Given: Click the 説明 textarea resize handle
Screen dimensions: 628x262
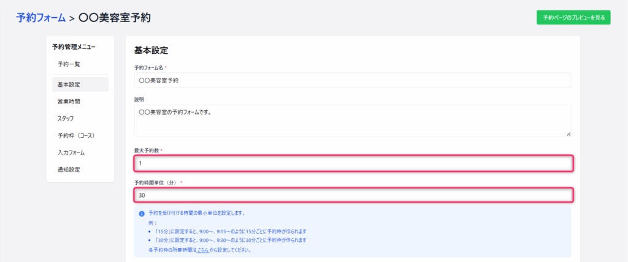Looking at the screenshot, I should tap(568, 133).
